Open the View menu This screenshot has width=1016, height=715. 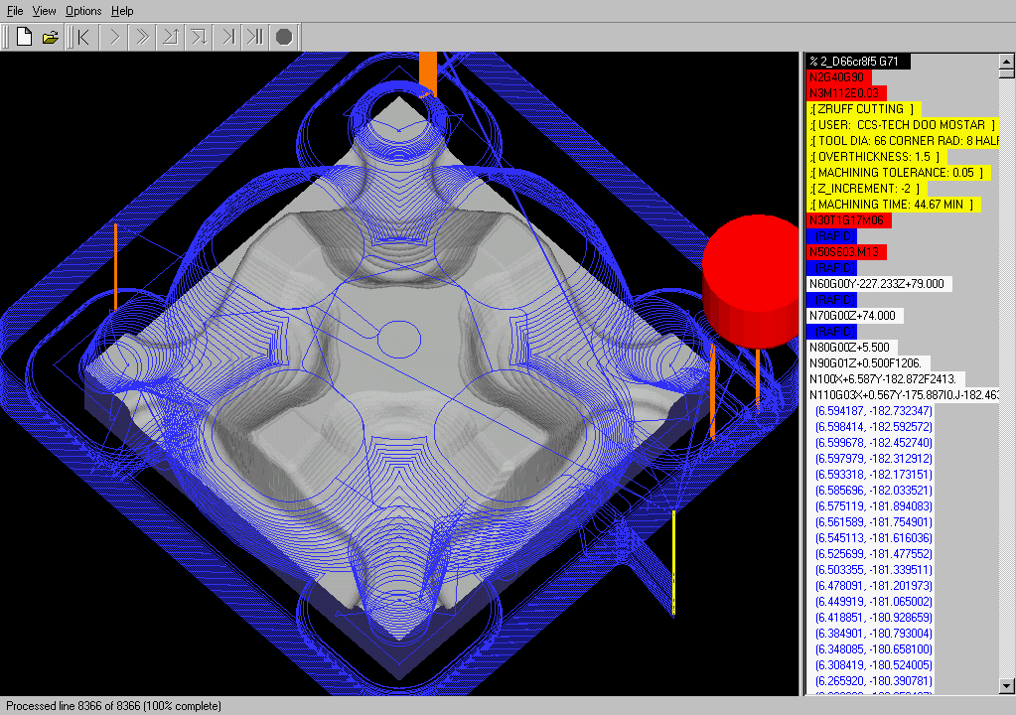44,11
